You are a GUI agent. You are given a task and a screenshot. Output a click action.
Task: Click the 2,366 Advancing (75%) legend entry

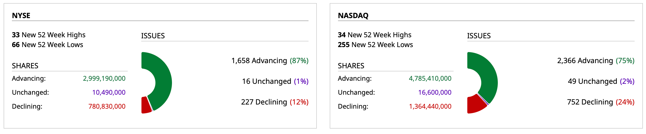click(x=596, y=61)
